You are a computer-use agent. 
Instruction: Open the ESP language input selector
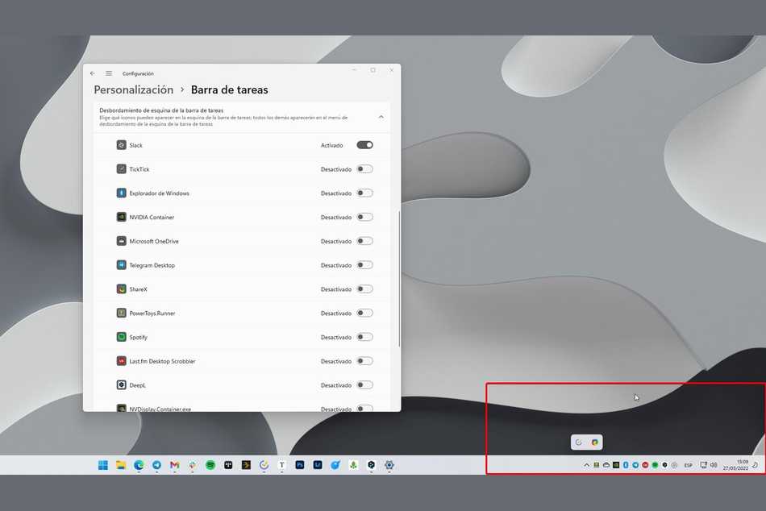click(x=688, y=465)
